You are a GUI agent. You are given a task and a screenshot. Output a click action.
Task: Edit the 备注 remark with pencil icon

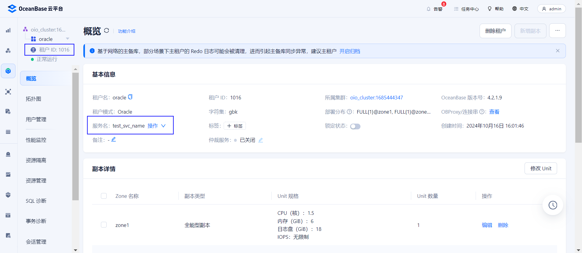(x=113, y=139)
